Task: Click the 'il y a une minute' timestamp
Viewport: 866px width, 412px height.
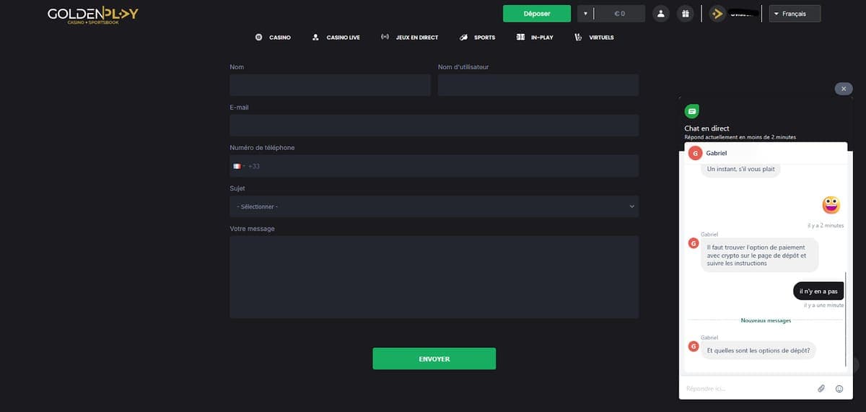Action: click(824, 305)
